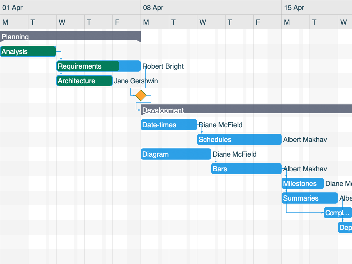Viewport: 352px width, 264px height.
Task: Select the Development summary bar
Action: (x=246, y=109)
